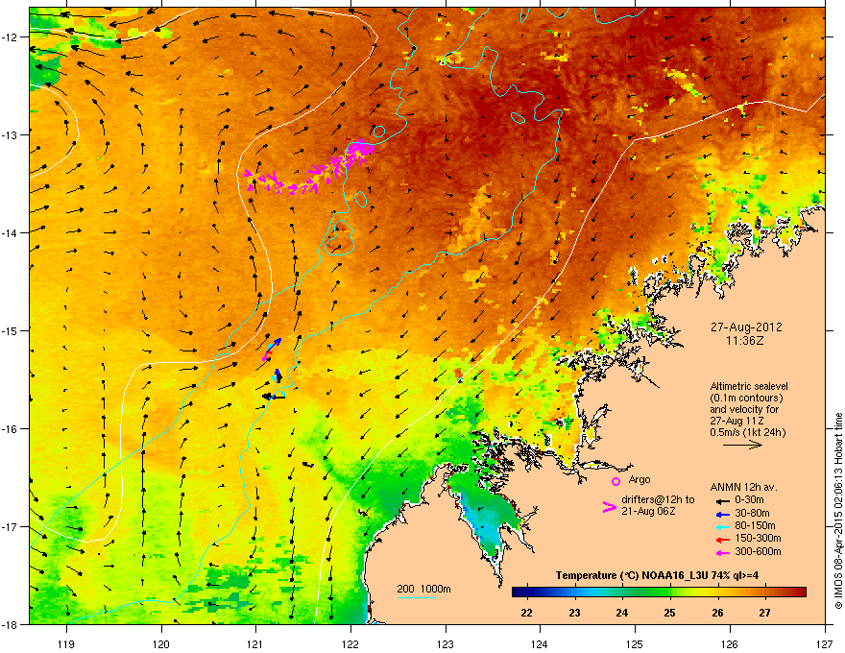
Task: Click the date label 27-Aug-2012
Action: tap(746, 327)
